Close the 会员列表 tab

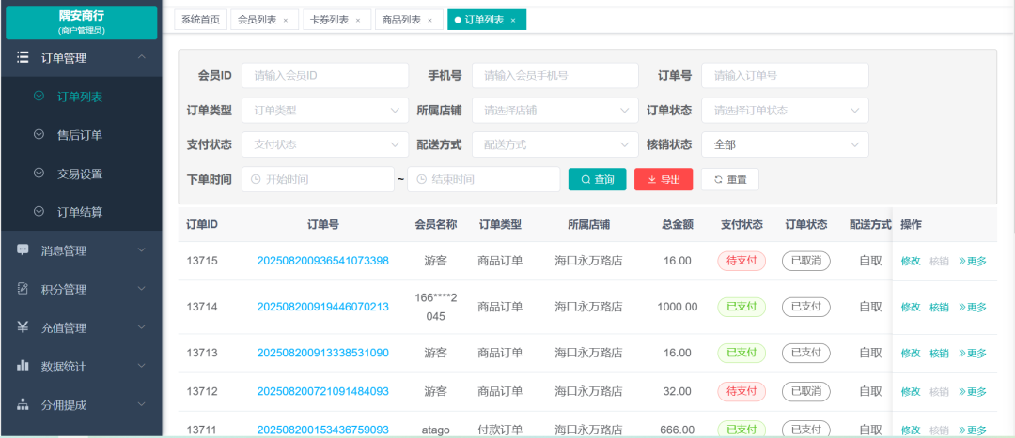(x=285, y=20)
